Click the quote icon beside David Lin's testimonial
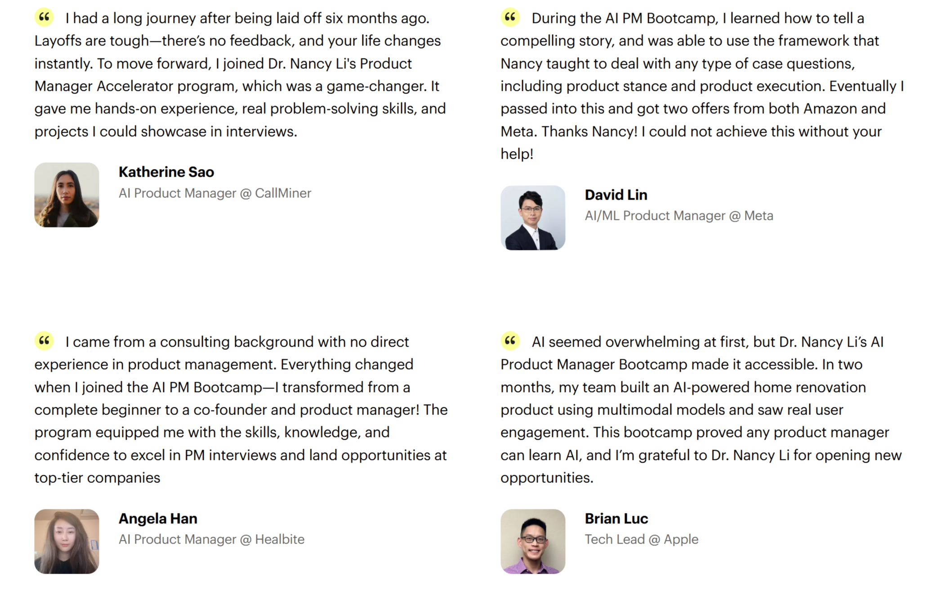The height and width of the screenshot is (593, 933). click(510, 18)
